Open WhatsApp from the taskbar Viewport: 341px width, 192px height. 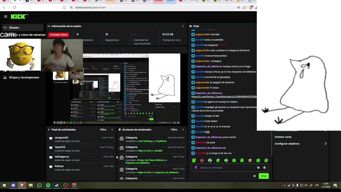(x=39, y=185)
